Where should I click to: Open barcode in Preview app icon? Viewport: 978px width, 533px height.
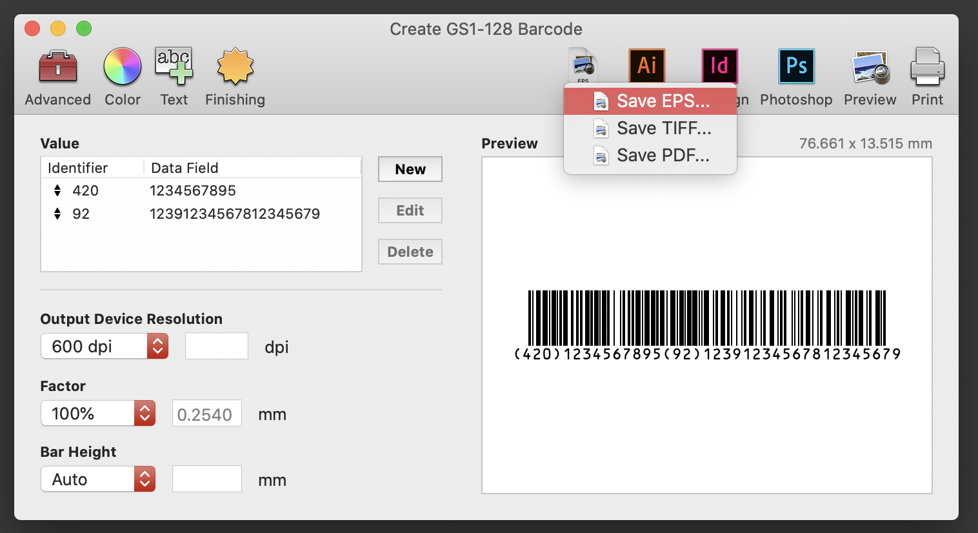[870, 67]
